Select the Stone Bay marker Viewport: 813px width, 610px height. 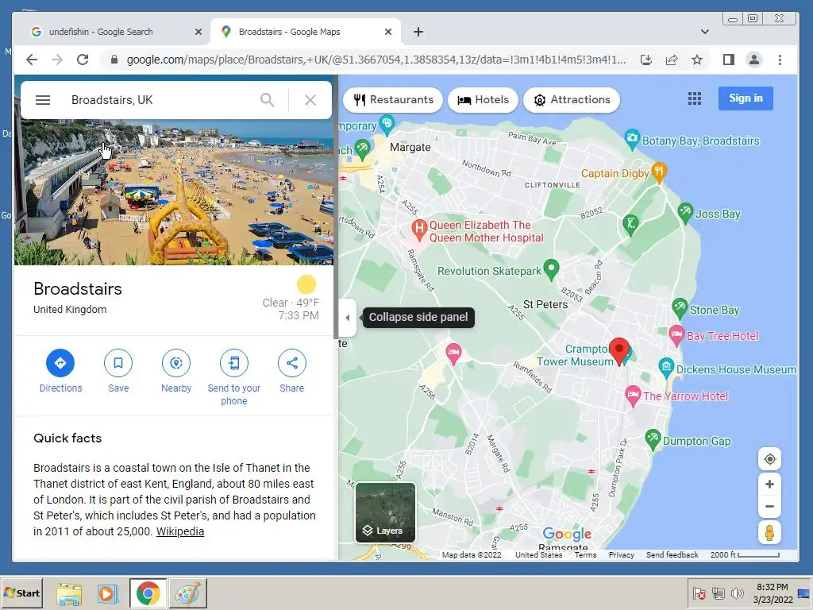(x=680, y=309)
